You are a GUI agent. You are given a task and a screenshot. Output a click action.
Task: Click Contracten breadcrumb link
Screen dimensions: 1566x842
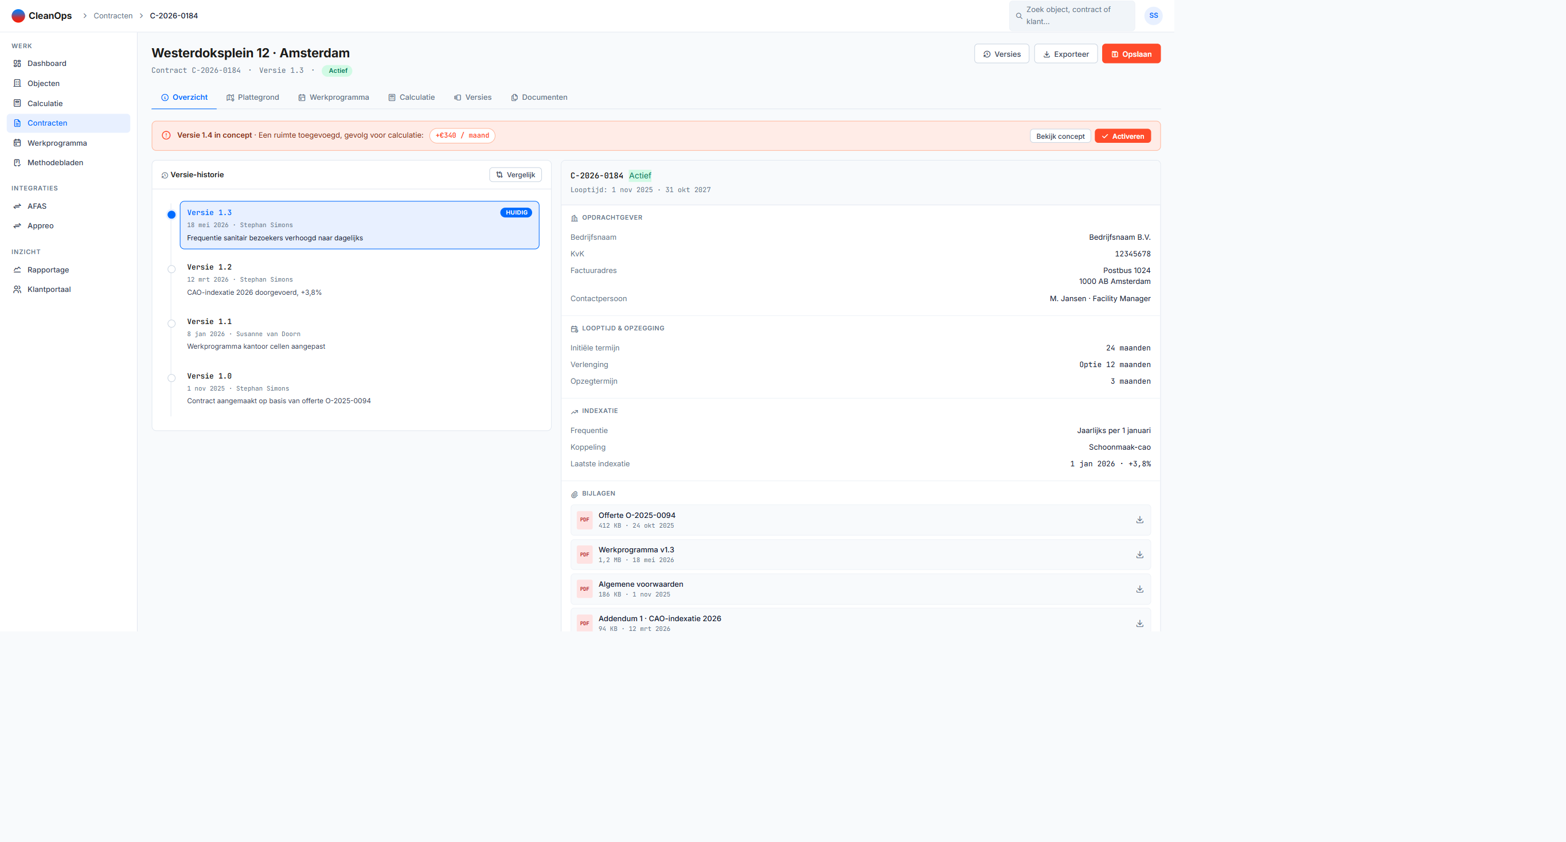[x=113, y=16]
